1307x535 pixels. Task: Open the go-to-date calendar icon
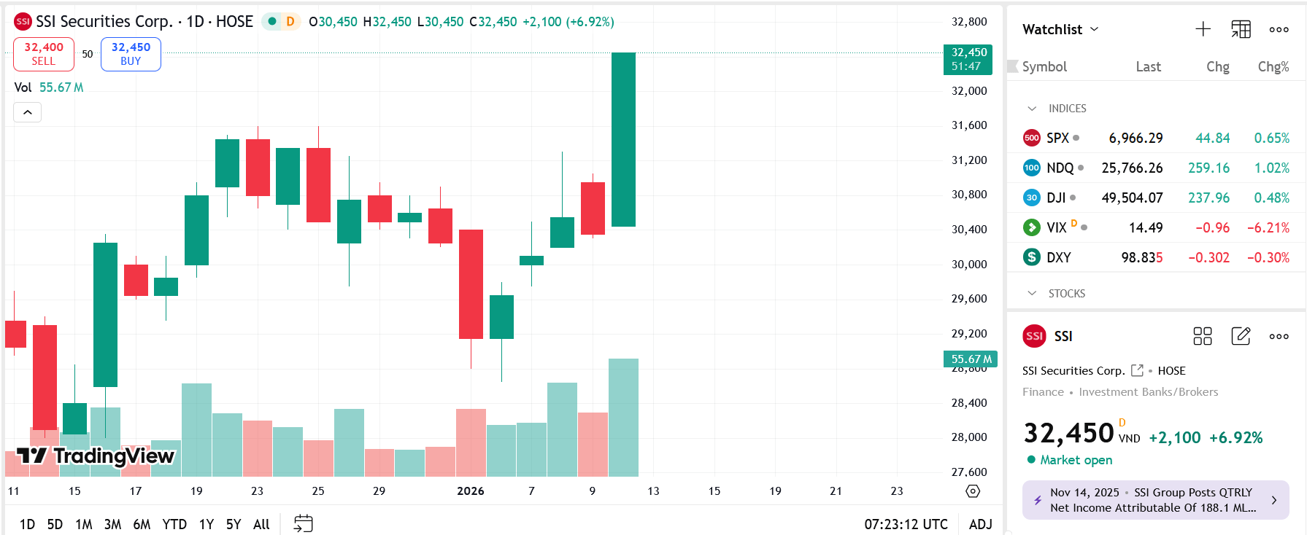click(x=302, y=523)
